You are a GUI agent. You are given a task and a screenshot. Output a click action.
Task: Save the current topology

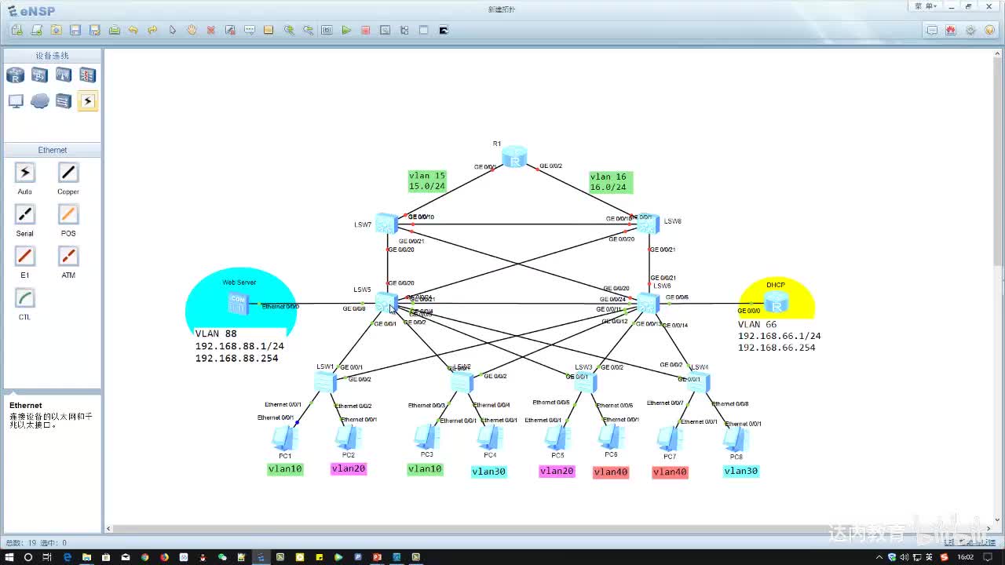coord(75,30)
